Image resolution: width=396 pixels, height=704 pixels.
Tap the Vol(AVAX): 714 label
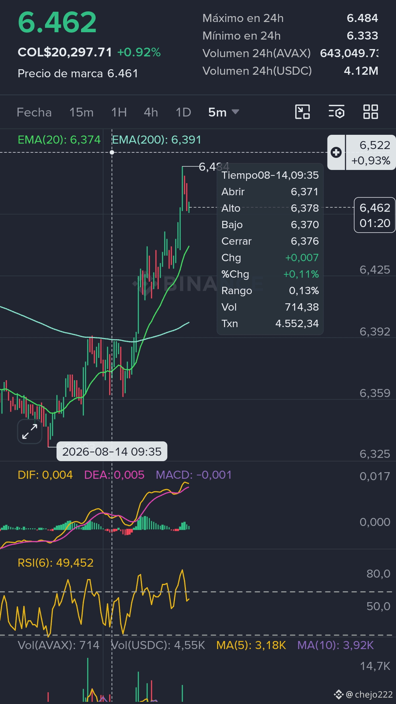click(59, 645)
